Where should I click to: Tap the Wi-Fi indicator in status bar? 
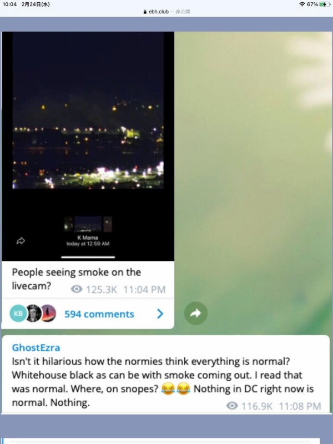(302, 4)
